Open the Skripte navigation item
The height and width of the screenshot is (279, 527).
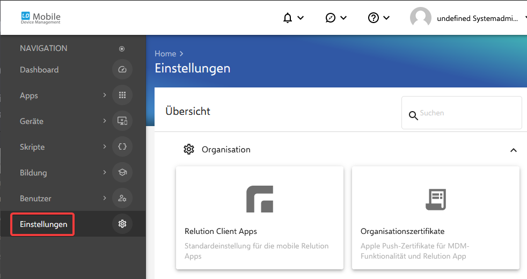32,147
